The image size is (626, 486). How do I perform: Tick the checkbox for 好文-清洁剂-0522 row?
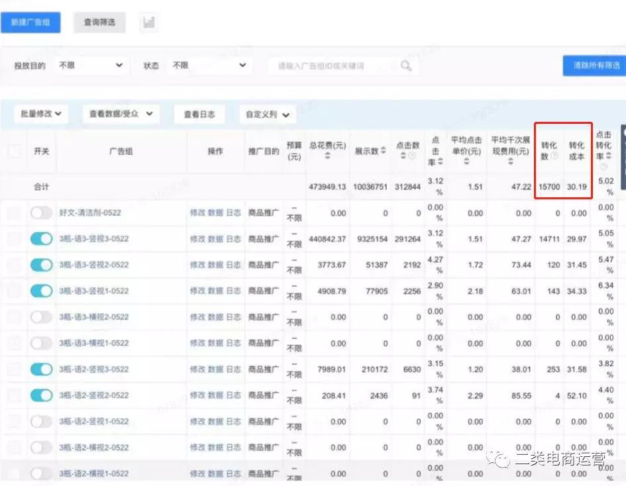(15, 213)
